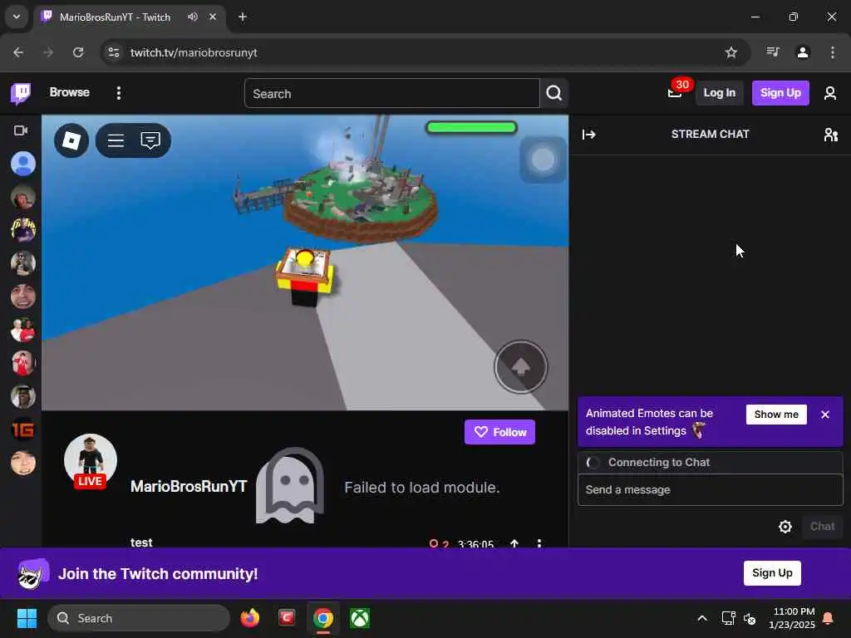Open the chat community users list icon
This screenshot has height=638, width=851.
point(830,134)
